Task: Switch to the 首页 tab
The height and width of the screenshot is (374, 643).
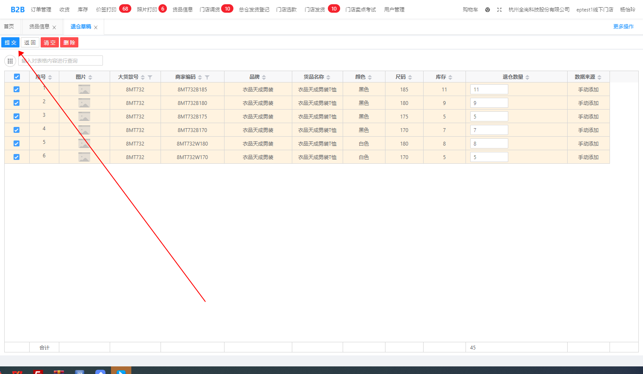Action: pyautogui.click(x=9, y=27)
